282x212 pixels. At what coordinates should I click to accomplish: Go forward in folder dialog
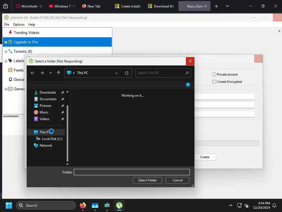tap(42, 73)
